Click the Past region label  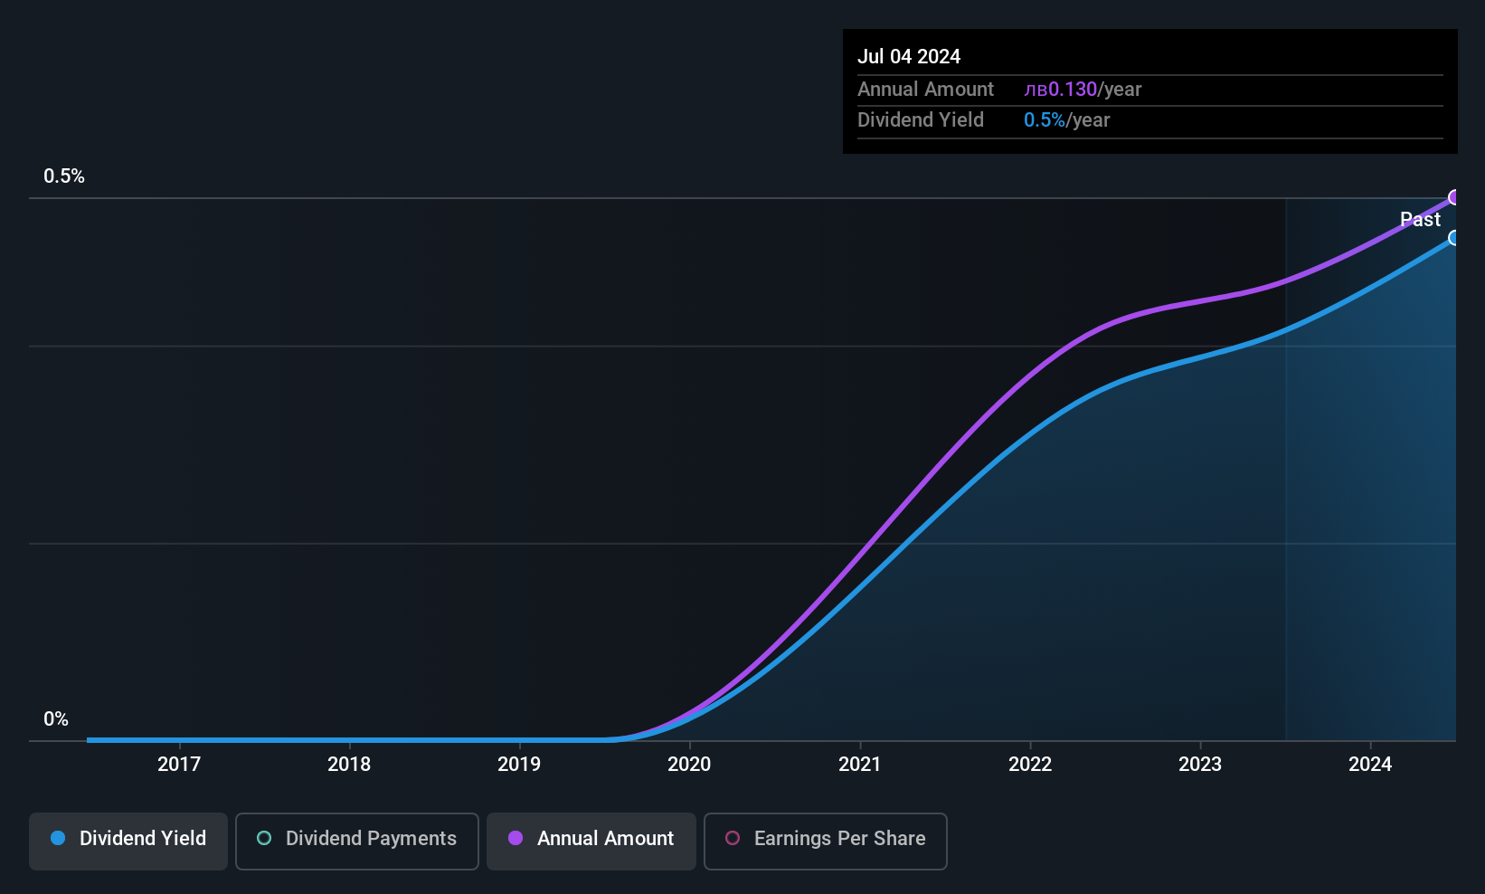(1420, 219)
